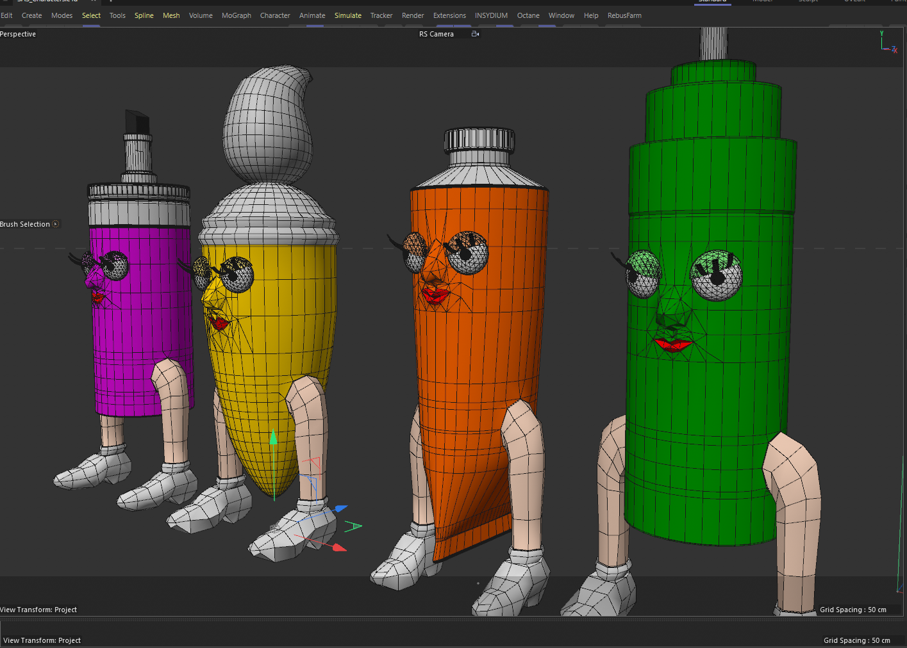Open the Animate menu
The height and width of the screenshot is (648, 907).
pos(312,15)
